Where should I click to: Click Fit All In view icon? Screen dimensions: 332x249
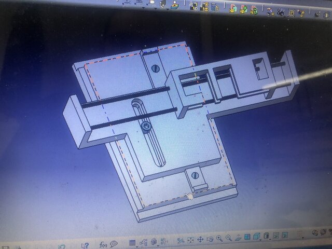click(x=190, y=240)
